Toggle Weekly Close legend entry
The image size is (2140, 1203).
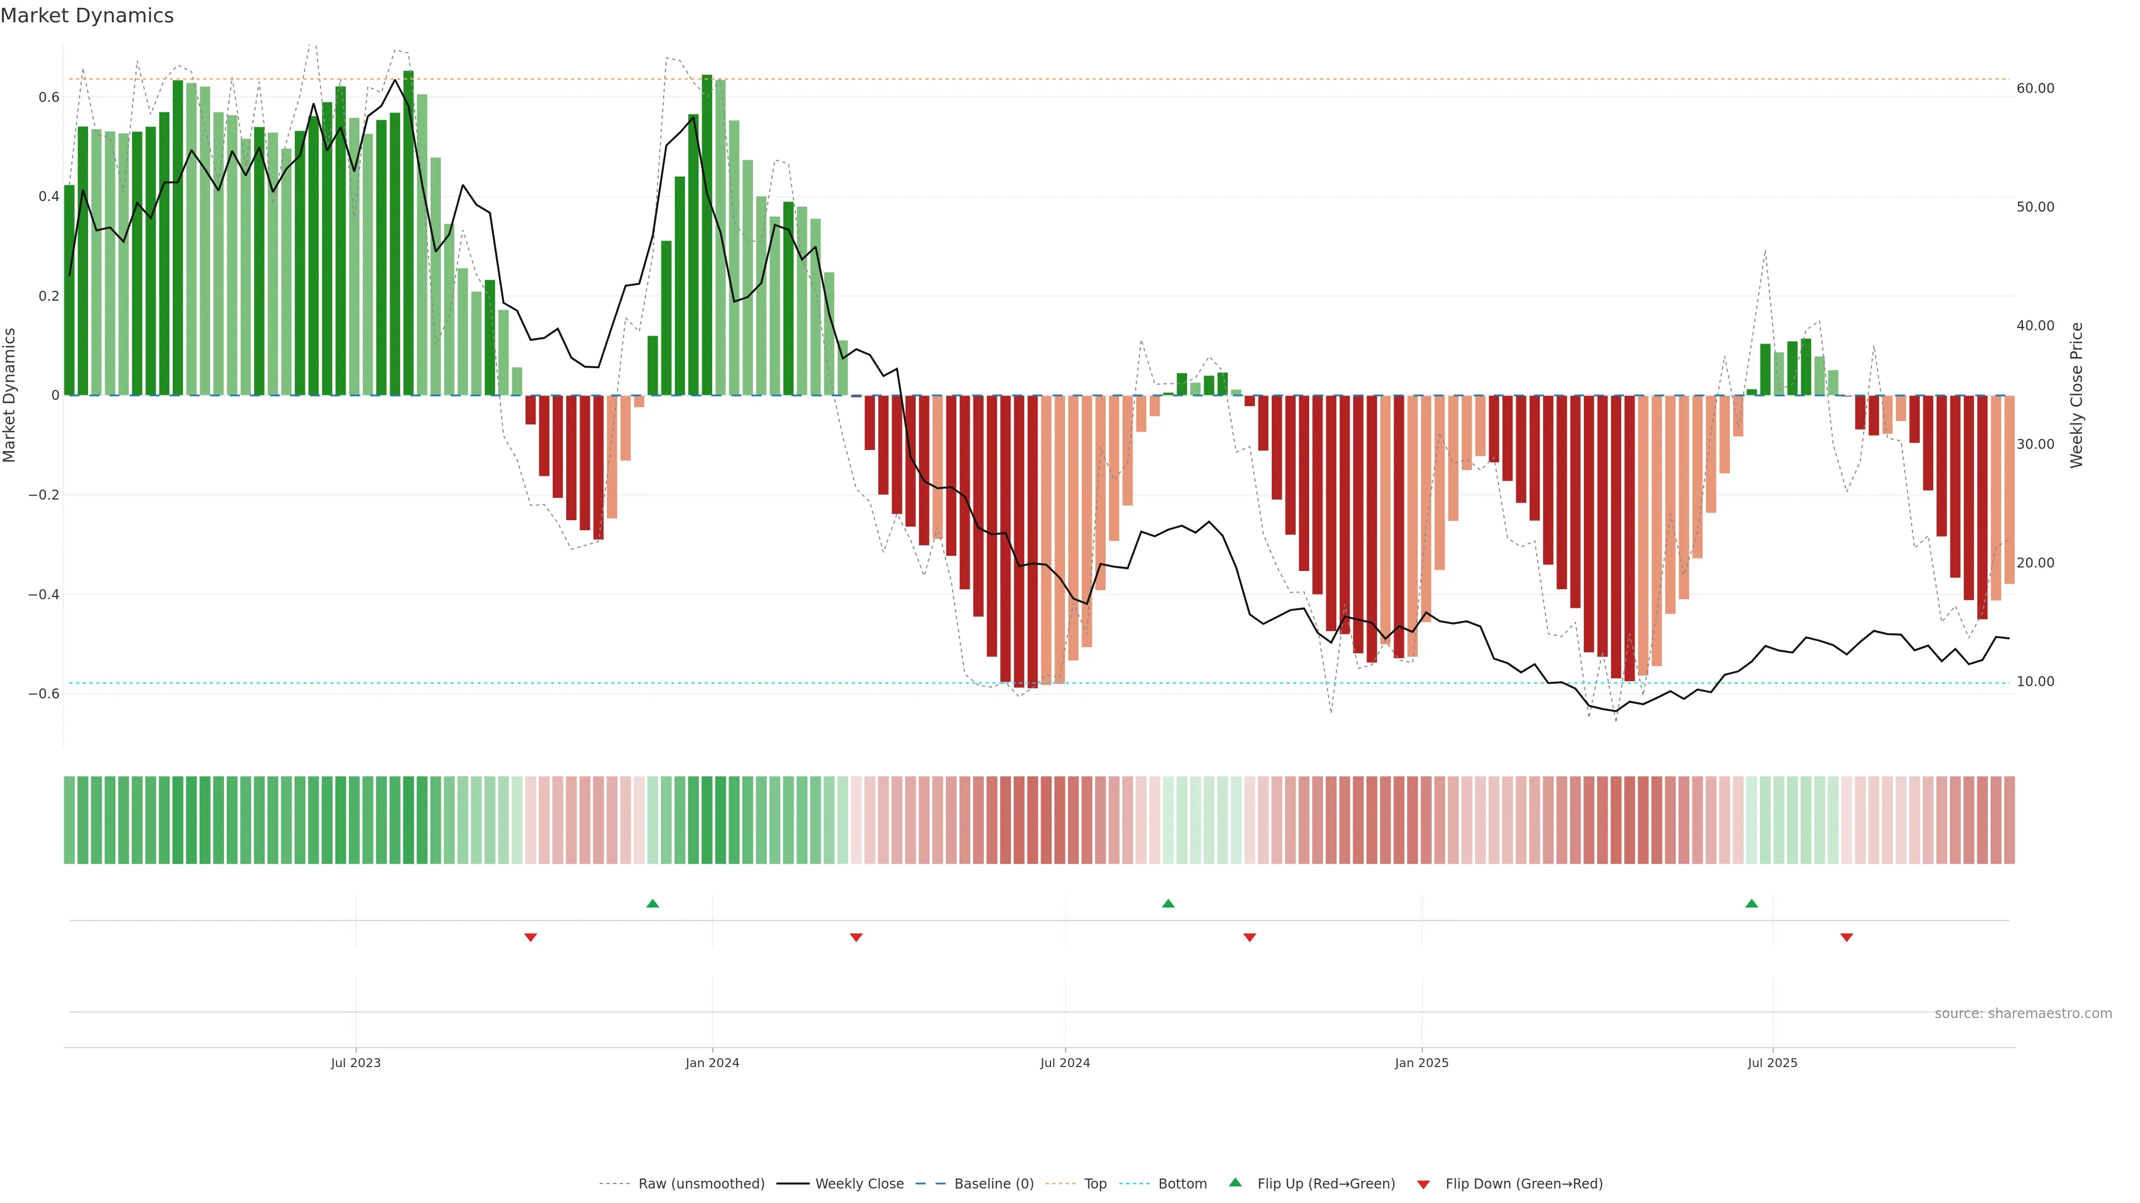click(x=859, y=1184)
